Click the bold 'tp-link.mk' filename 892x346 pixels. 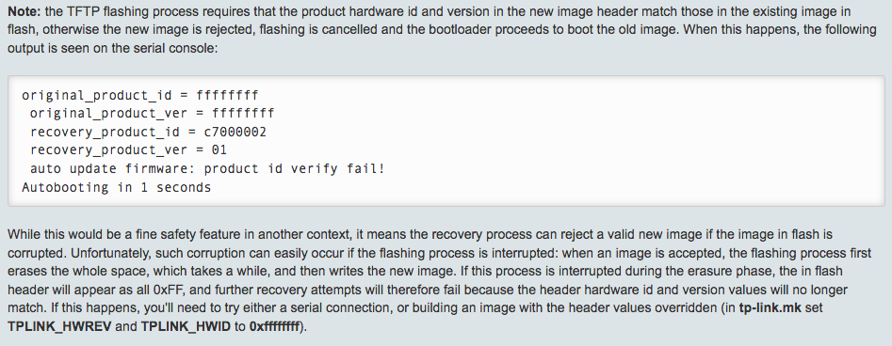pos(770,308)
